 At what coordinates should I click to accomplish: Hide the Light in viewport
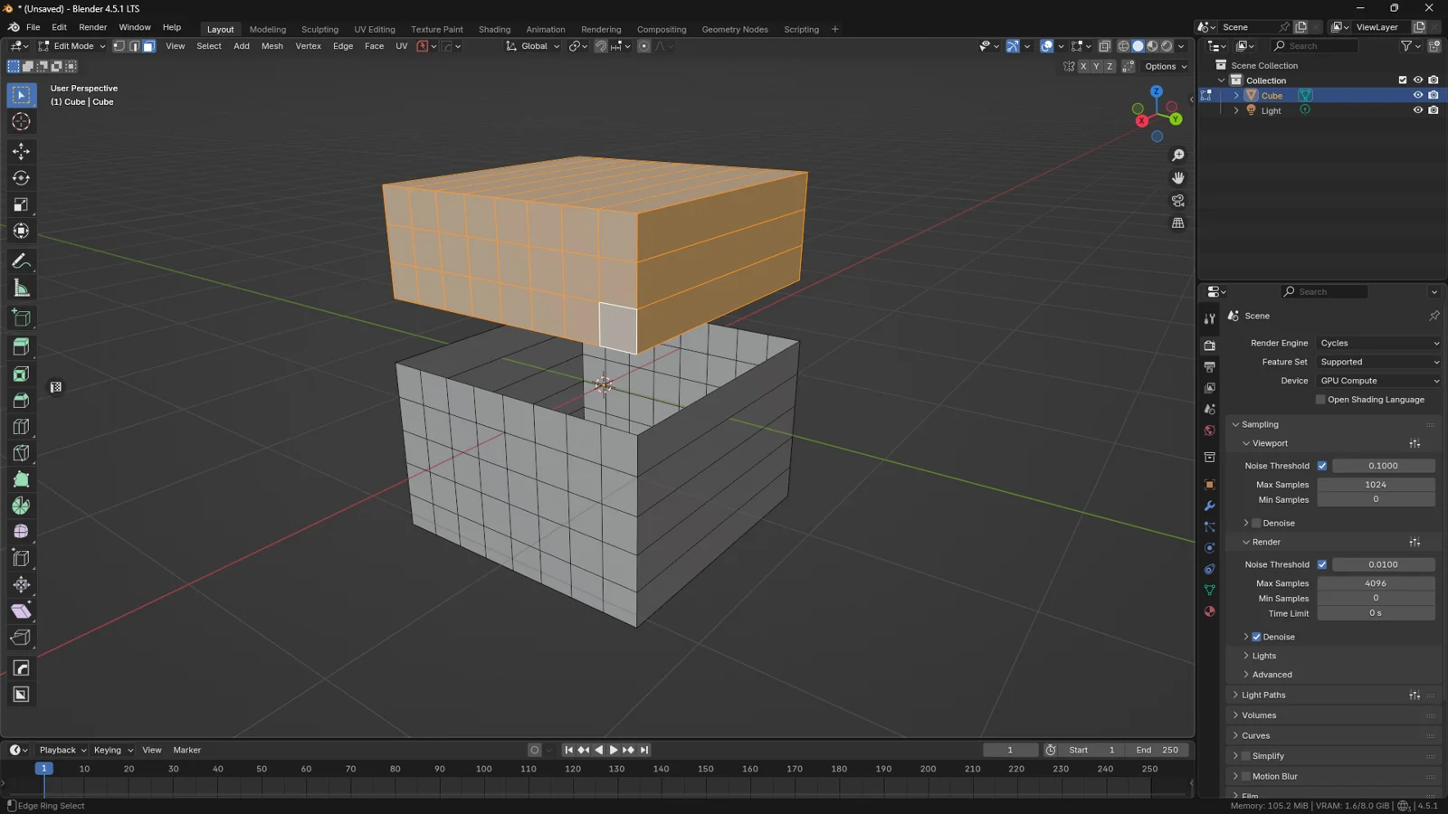pyautogui.click(x=1418, y=110)
